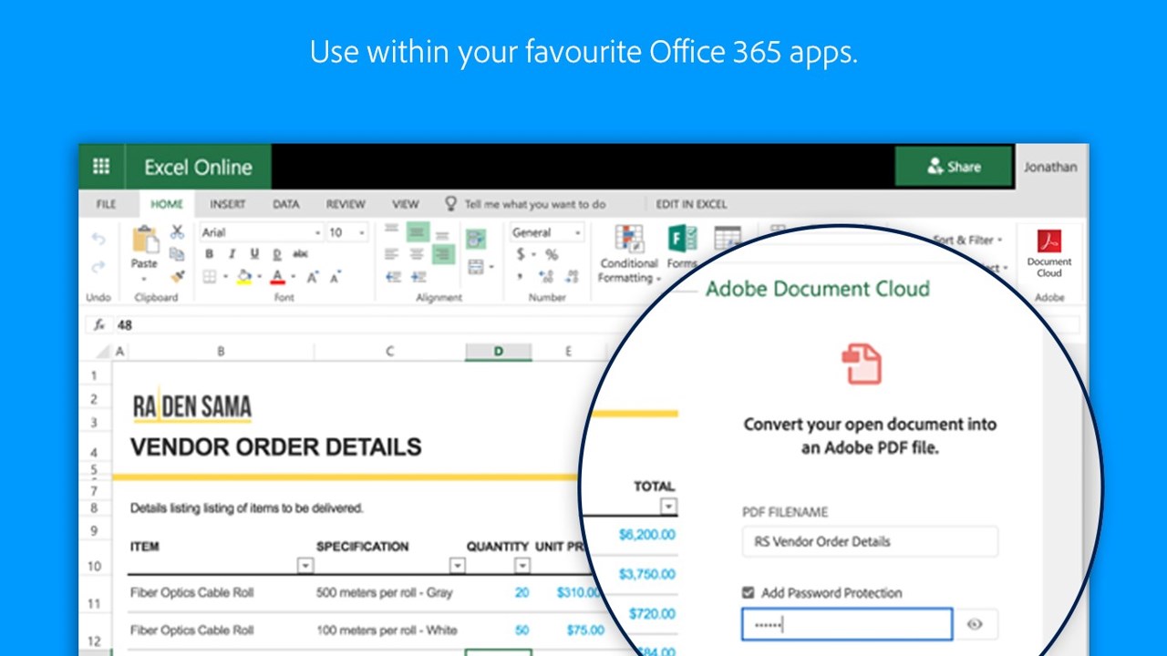Switch to the INSERT tab
1167x656 pixels.
228,204
